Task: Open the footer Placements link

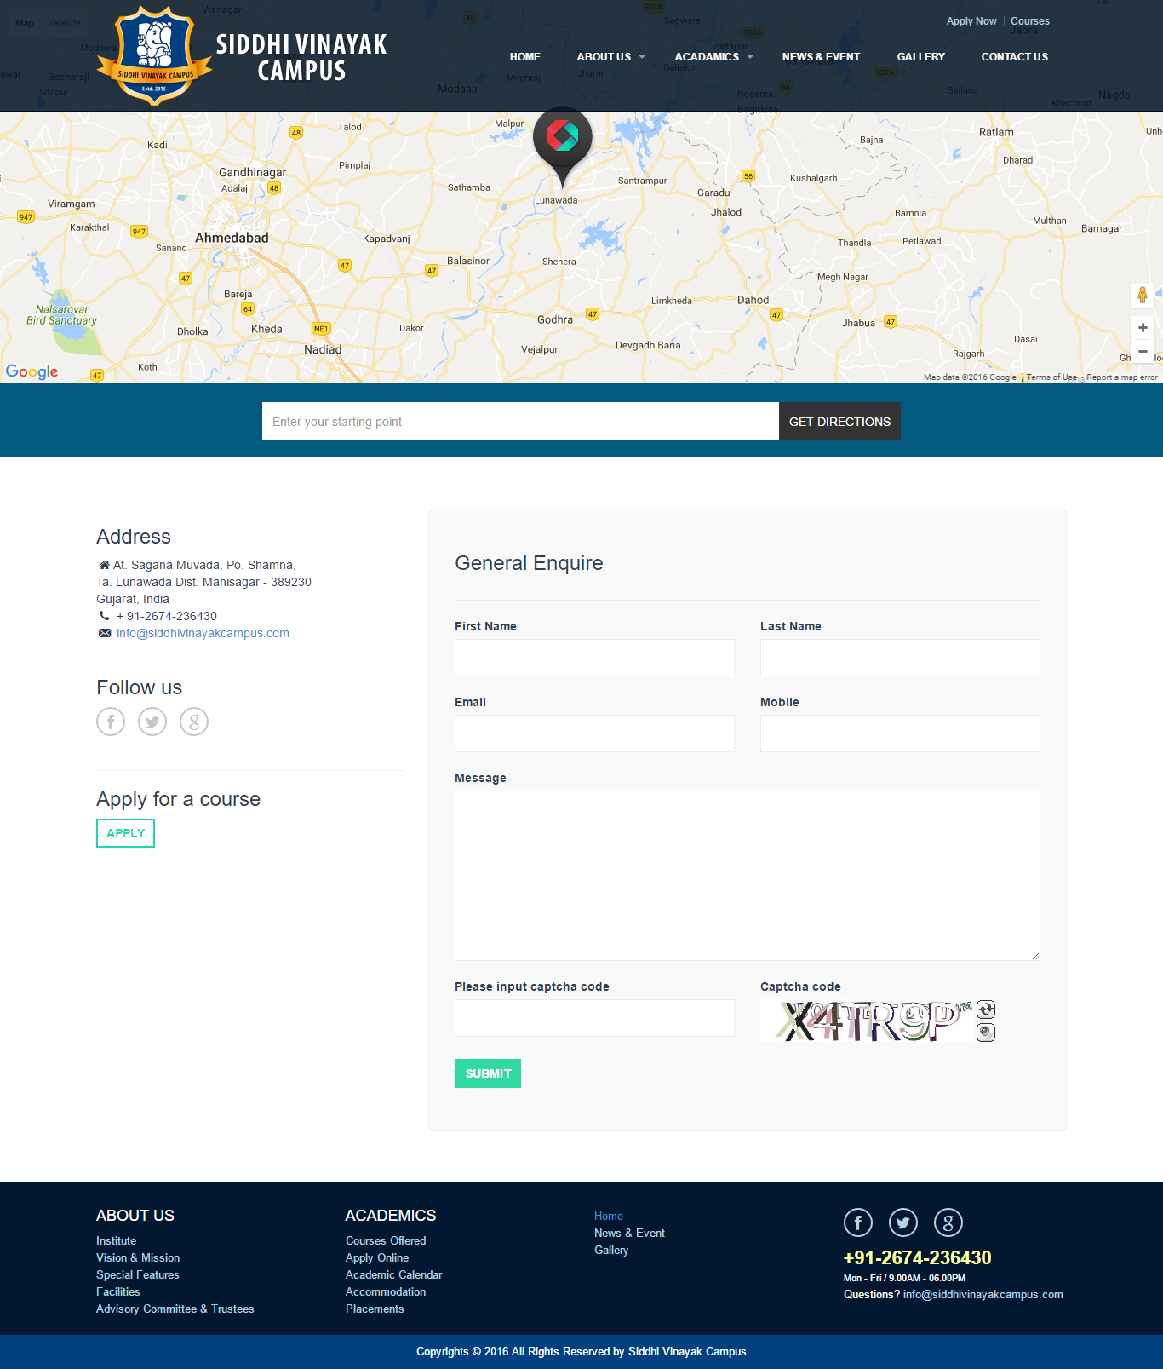Action: [x=375, y=1309]
